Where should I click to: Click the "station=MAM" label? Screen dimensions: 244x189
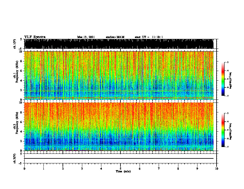tap(115, 37)
